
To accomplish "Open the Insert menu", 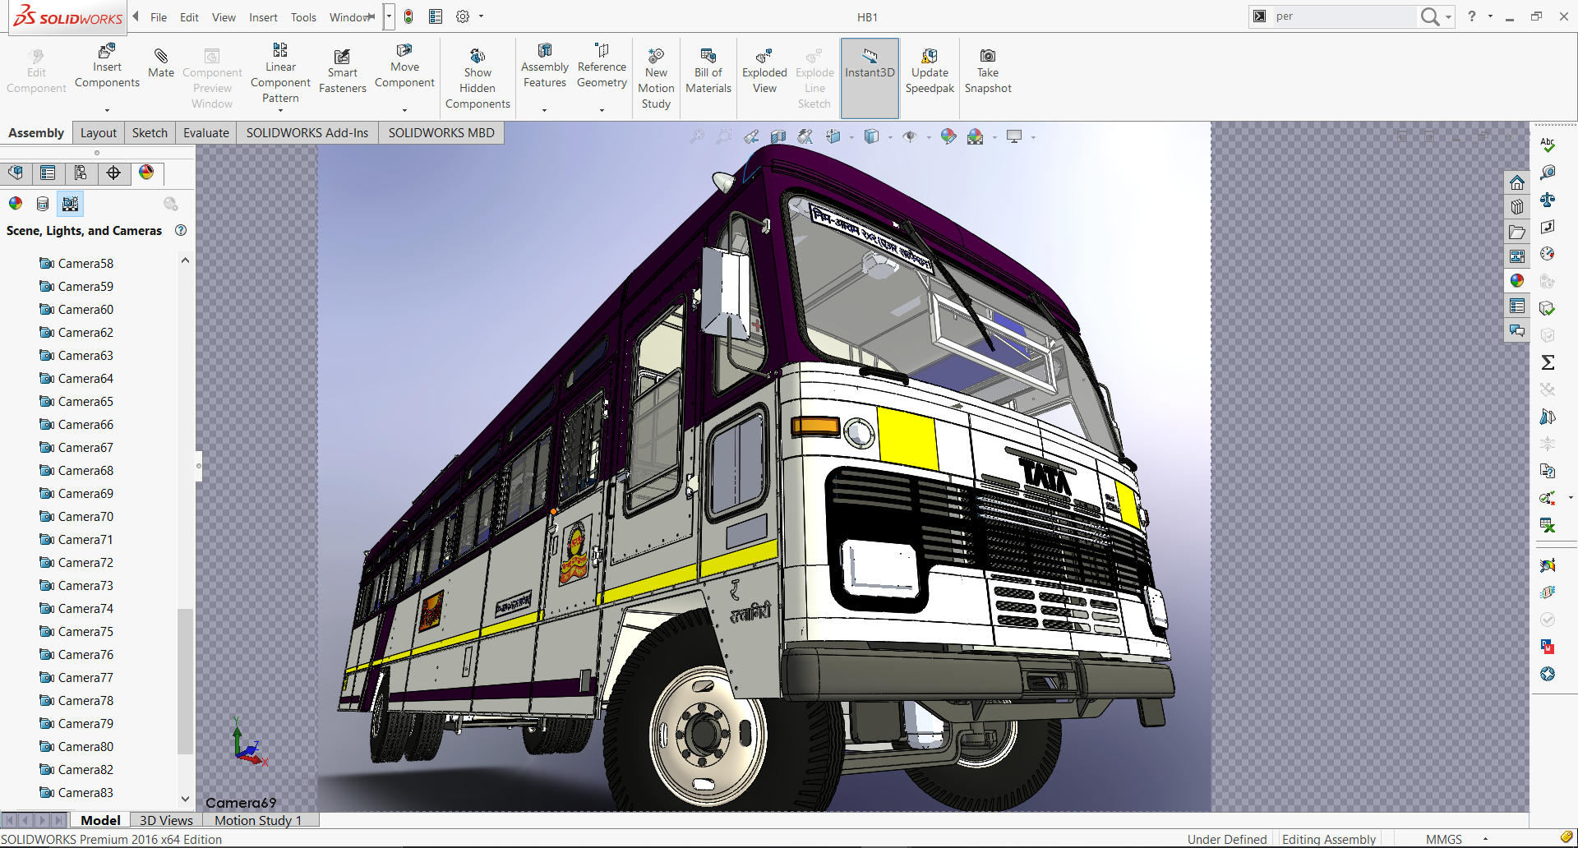I will pyautogui.click(x=263, y=17).
